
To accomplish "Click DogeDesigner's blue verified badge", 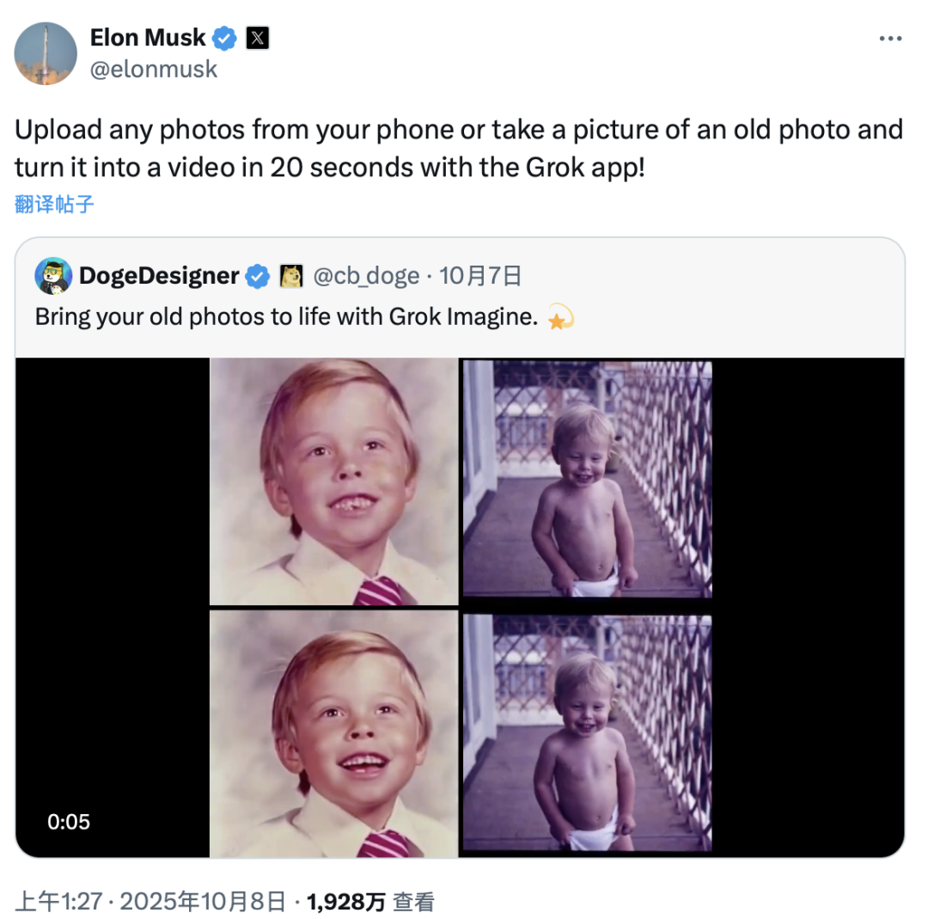I will [x=257, y=276].
